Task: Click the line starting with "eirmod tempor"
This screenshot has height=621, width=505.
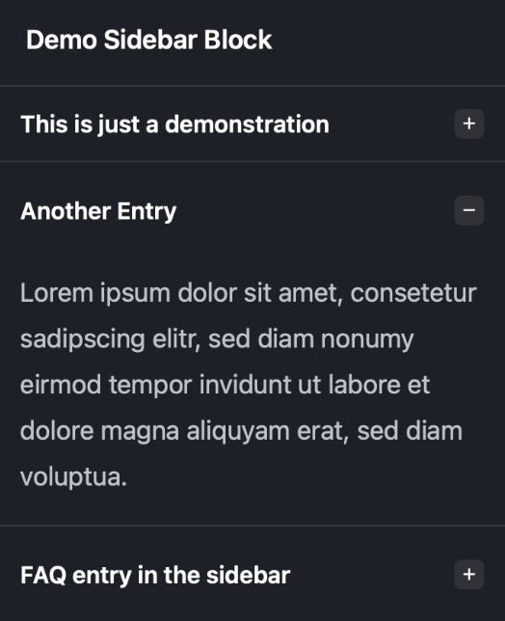Action: click(x=225, y=385)
